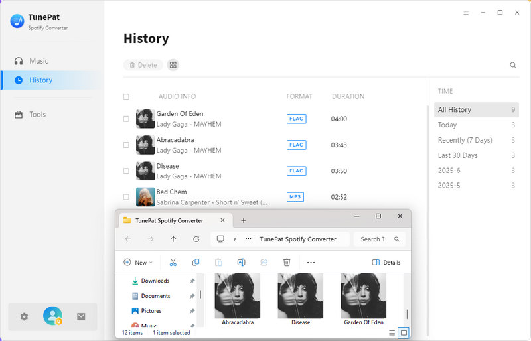Go forward in File Explorer
Image resolution: width=531 pixels, height=341 pixels.
pyautogui.click(x=151, y=239)
